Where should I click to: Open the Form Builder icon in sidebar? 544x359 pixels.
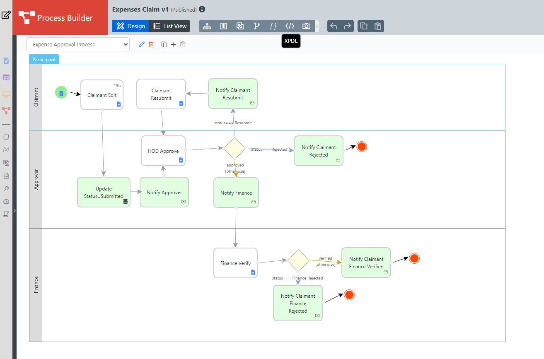point(6,61)
